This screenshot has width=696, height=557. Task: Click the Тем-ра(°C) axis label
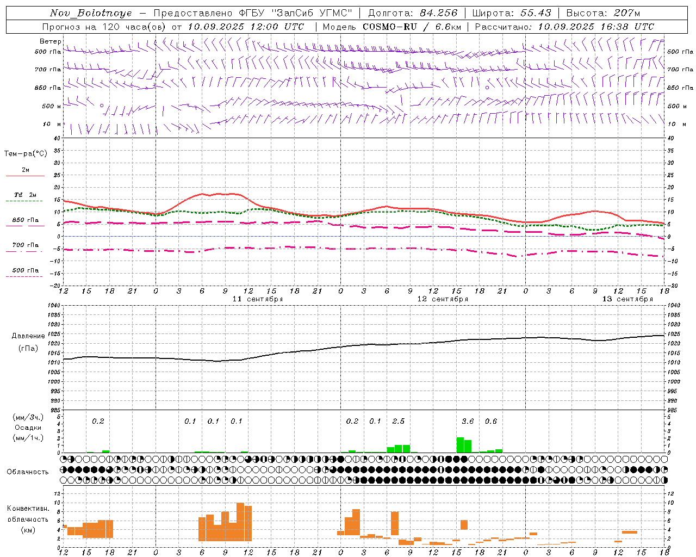(x=26, y=154)
